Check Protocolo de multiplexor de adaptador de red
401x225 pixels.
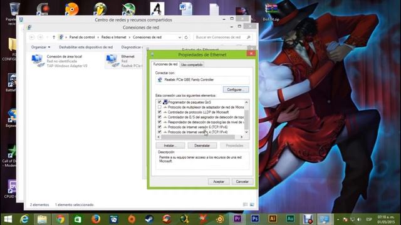[x=160, y=107]
